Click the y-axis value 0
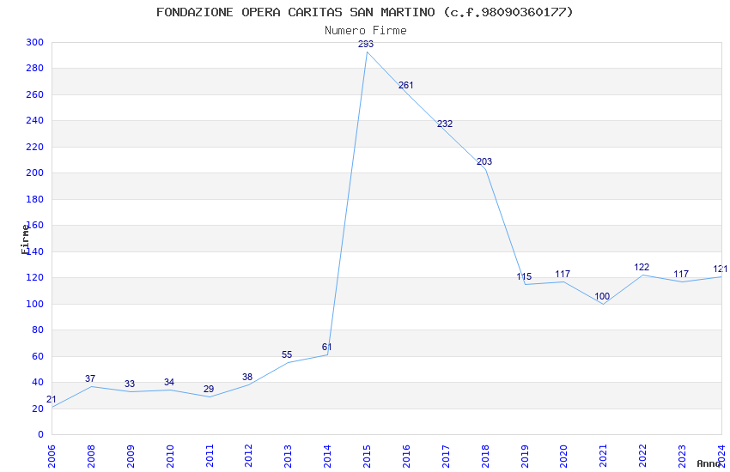Image resolution: width=730 pixels, height=472 pixels. pos(41,435)
